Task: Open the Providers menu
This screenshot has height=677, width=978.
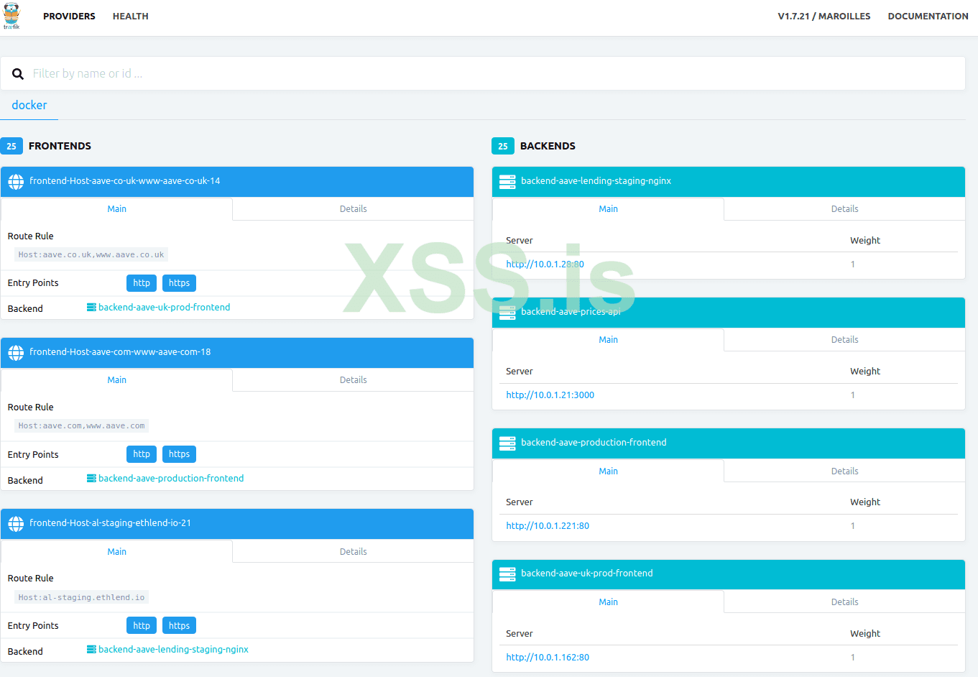Action: click(x=69, y=17)
